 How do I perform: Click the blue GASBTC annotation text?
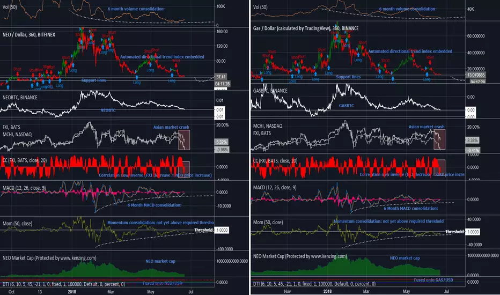pyautogui.click(x=347, y=106)
